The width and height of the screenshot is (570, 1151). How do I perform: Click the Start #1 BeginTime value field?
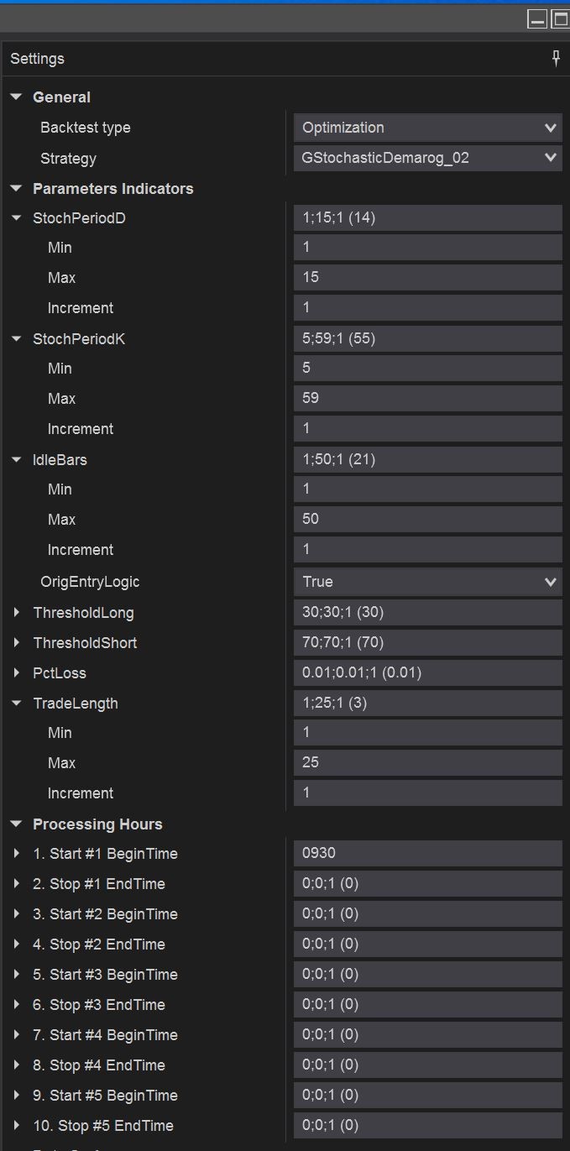point(427,853)
